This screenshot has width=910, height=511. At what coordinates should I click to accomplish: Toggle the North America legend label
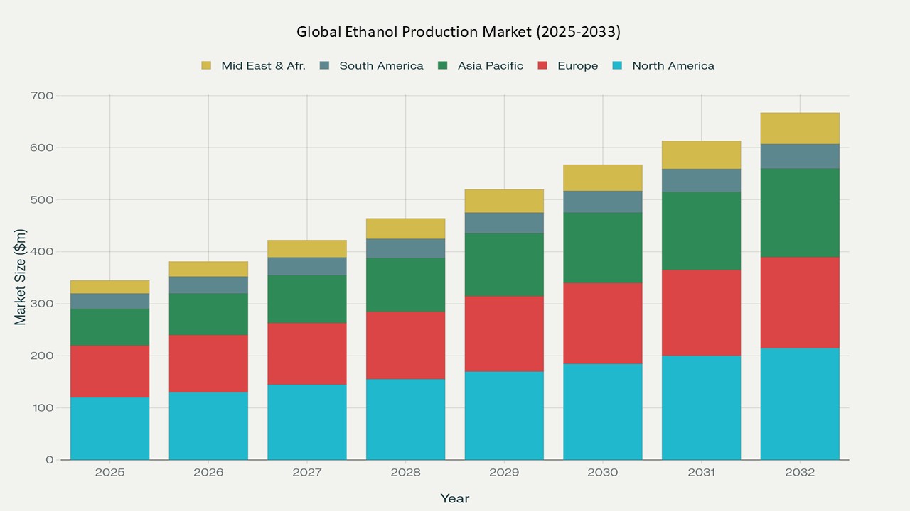point(673,66)
